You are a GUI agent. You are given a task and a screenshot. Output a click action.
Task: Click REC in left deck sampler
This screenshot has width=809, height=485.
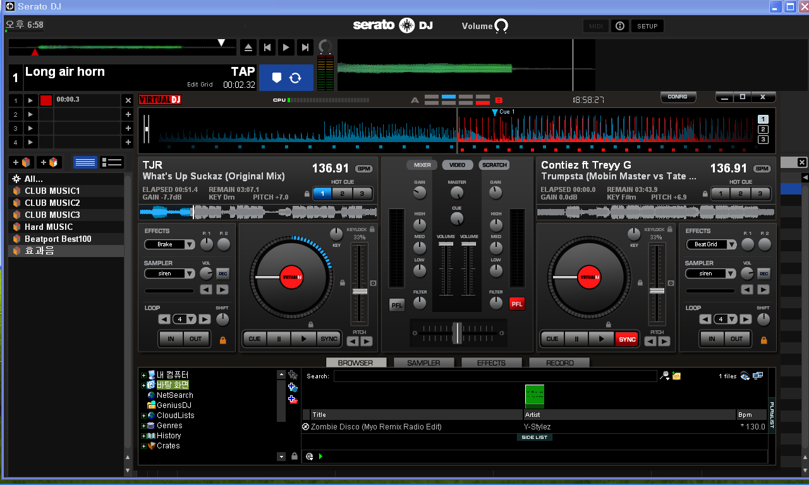[x=222, y=273]
